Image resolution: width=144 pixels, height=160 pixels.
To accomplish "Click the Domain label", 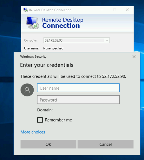I will pos(45,110).
